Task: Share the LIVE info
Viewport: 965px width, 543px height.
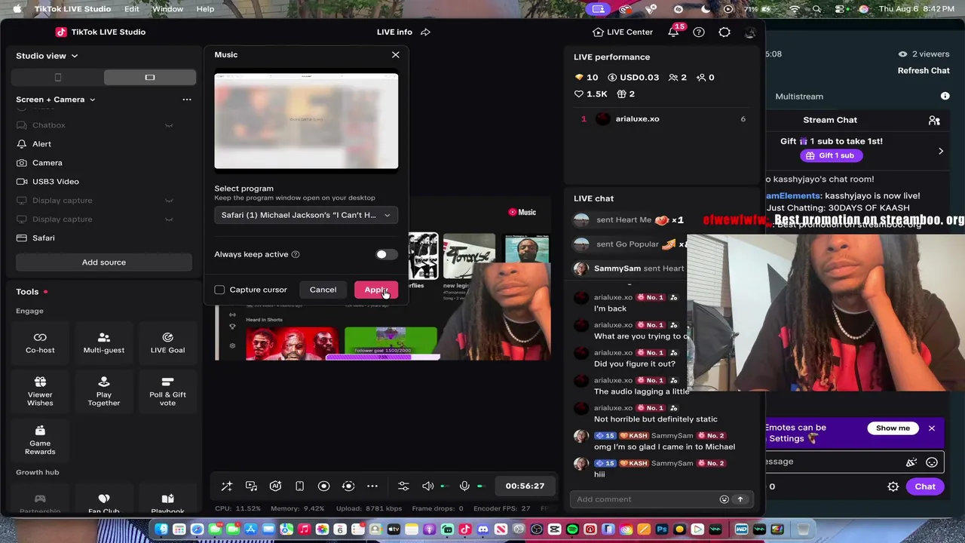Action: (x=425, y=32)
